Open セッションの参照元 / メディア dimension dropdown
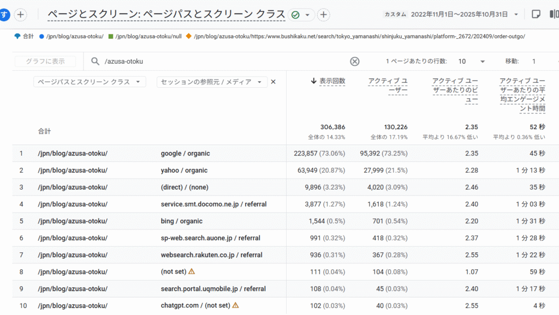The image size is (559, 315). point(212,82)
